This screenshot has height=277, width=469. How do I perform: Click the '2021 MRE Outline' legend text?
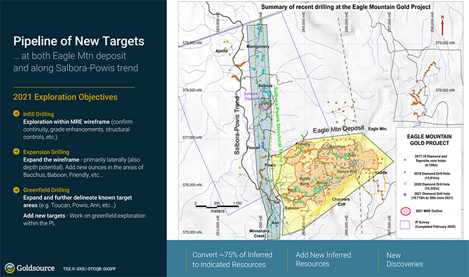429,211
